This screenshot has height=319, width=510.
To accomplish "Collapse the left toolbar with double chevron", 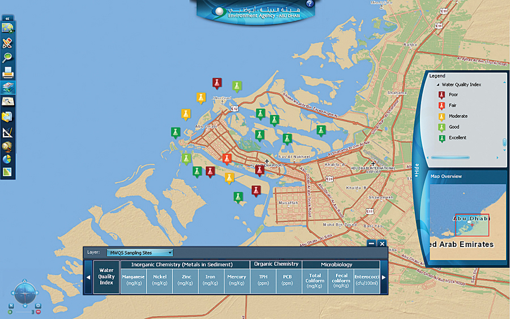I will pos(7,18).
